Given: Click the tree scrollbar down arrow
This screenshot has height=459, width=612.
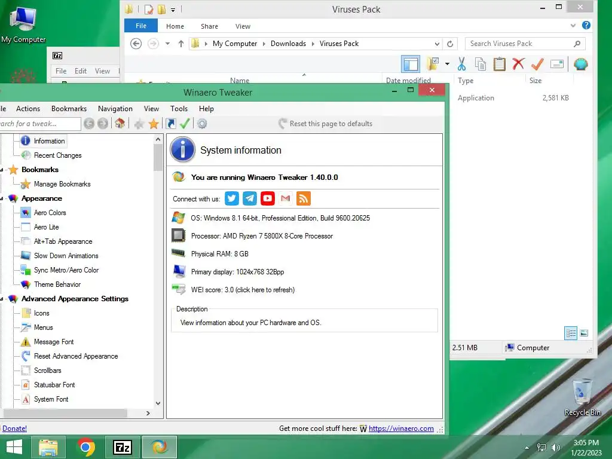Looking at the screenshot, I should pos(158,403).
